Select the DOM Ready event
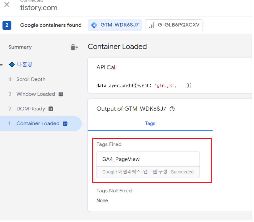This screenshot has height=222, width=254. click(31, 109)
